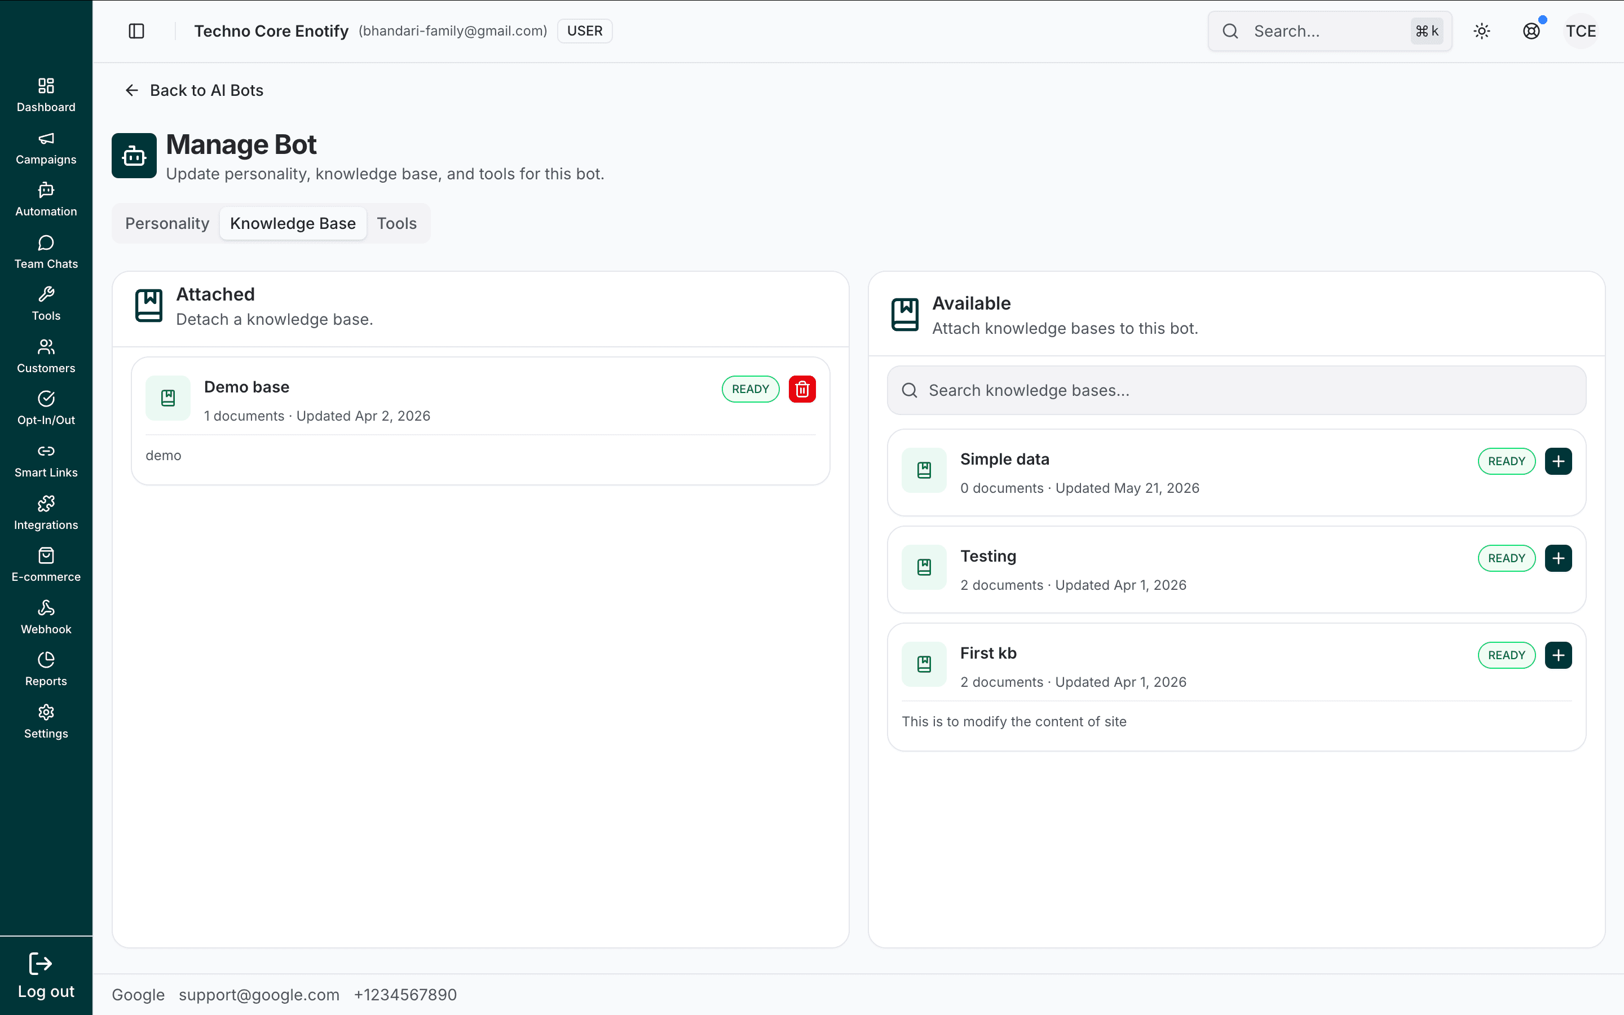Click the READY badge on First kb
Screen dimensions: 1624x1015
point(1507,655)
